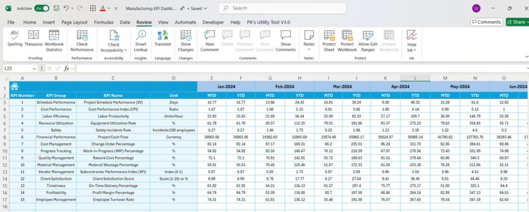Screen dimensions: 529x212
Task: Open Workbook Statistics
Action: tap(54, 41)
